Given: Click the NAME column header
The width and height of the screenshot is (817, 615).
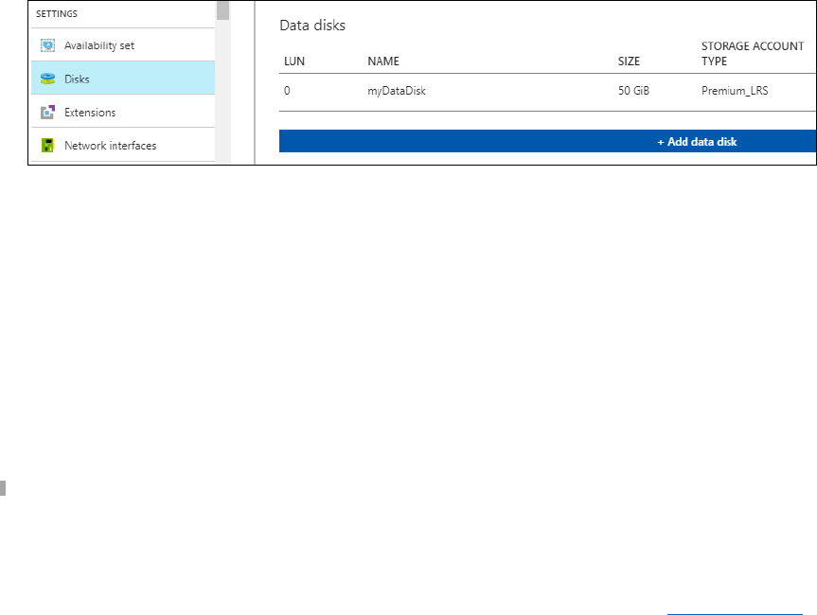Looking at the screenshot, I should point(383,61).
